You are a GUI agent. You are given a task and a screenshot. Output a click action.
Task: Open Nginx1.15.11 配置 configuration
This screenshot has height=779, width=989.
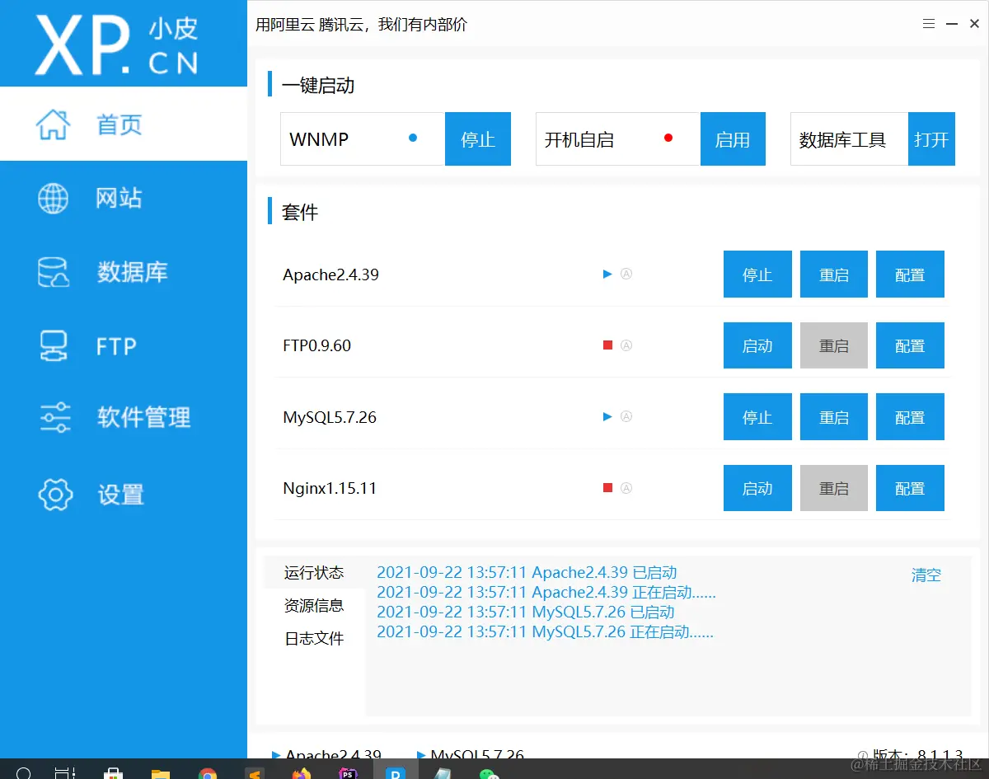click(910, 488)
